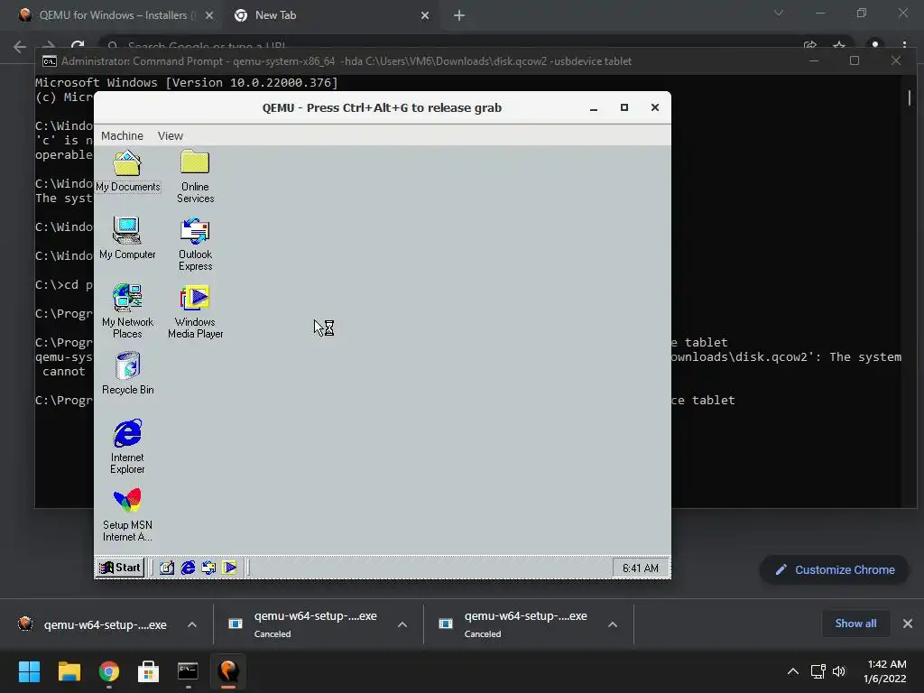The width and height of the screenshot is (924, 693).
Task: Click the last canceled qemu-w64-setup download
Action: pos(513,624)
